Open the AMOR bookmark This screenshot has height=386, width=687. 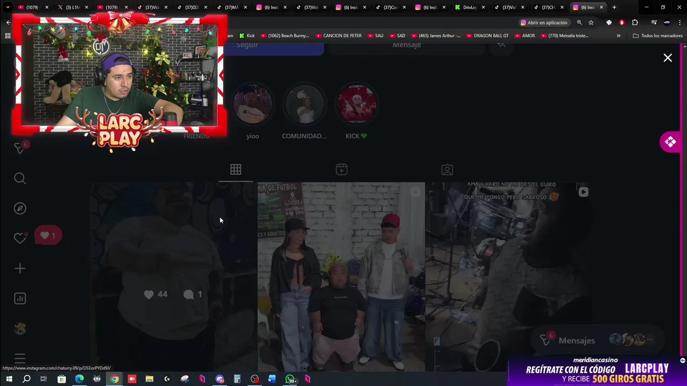click(525, 36)
